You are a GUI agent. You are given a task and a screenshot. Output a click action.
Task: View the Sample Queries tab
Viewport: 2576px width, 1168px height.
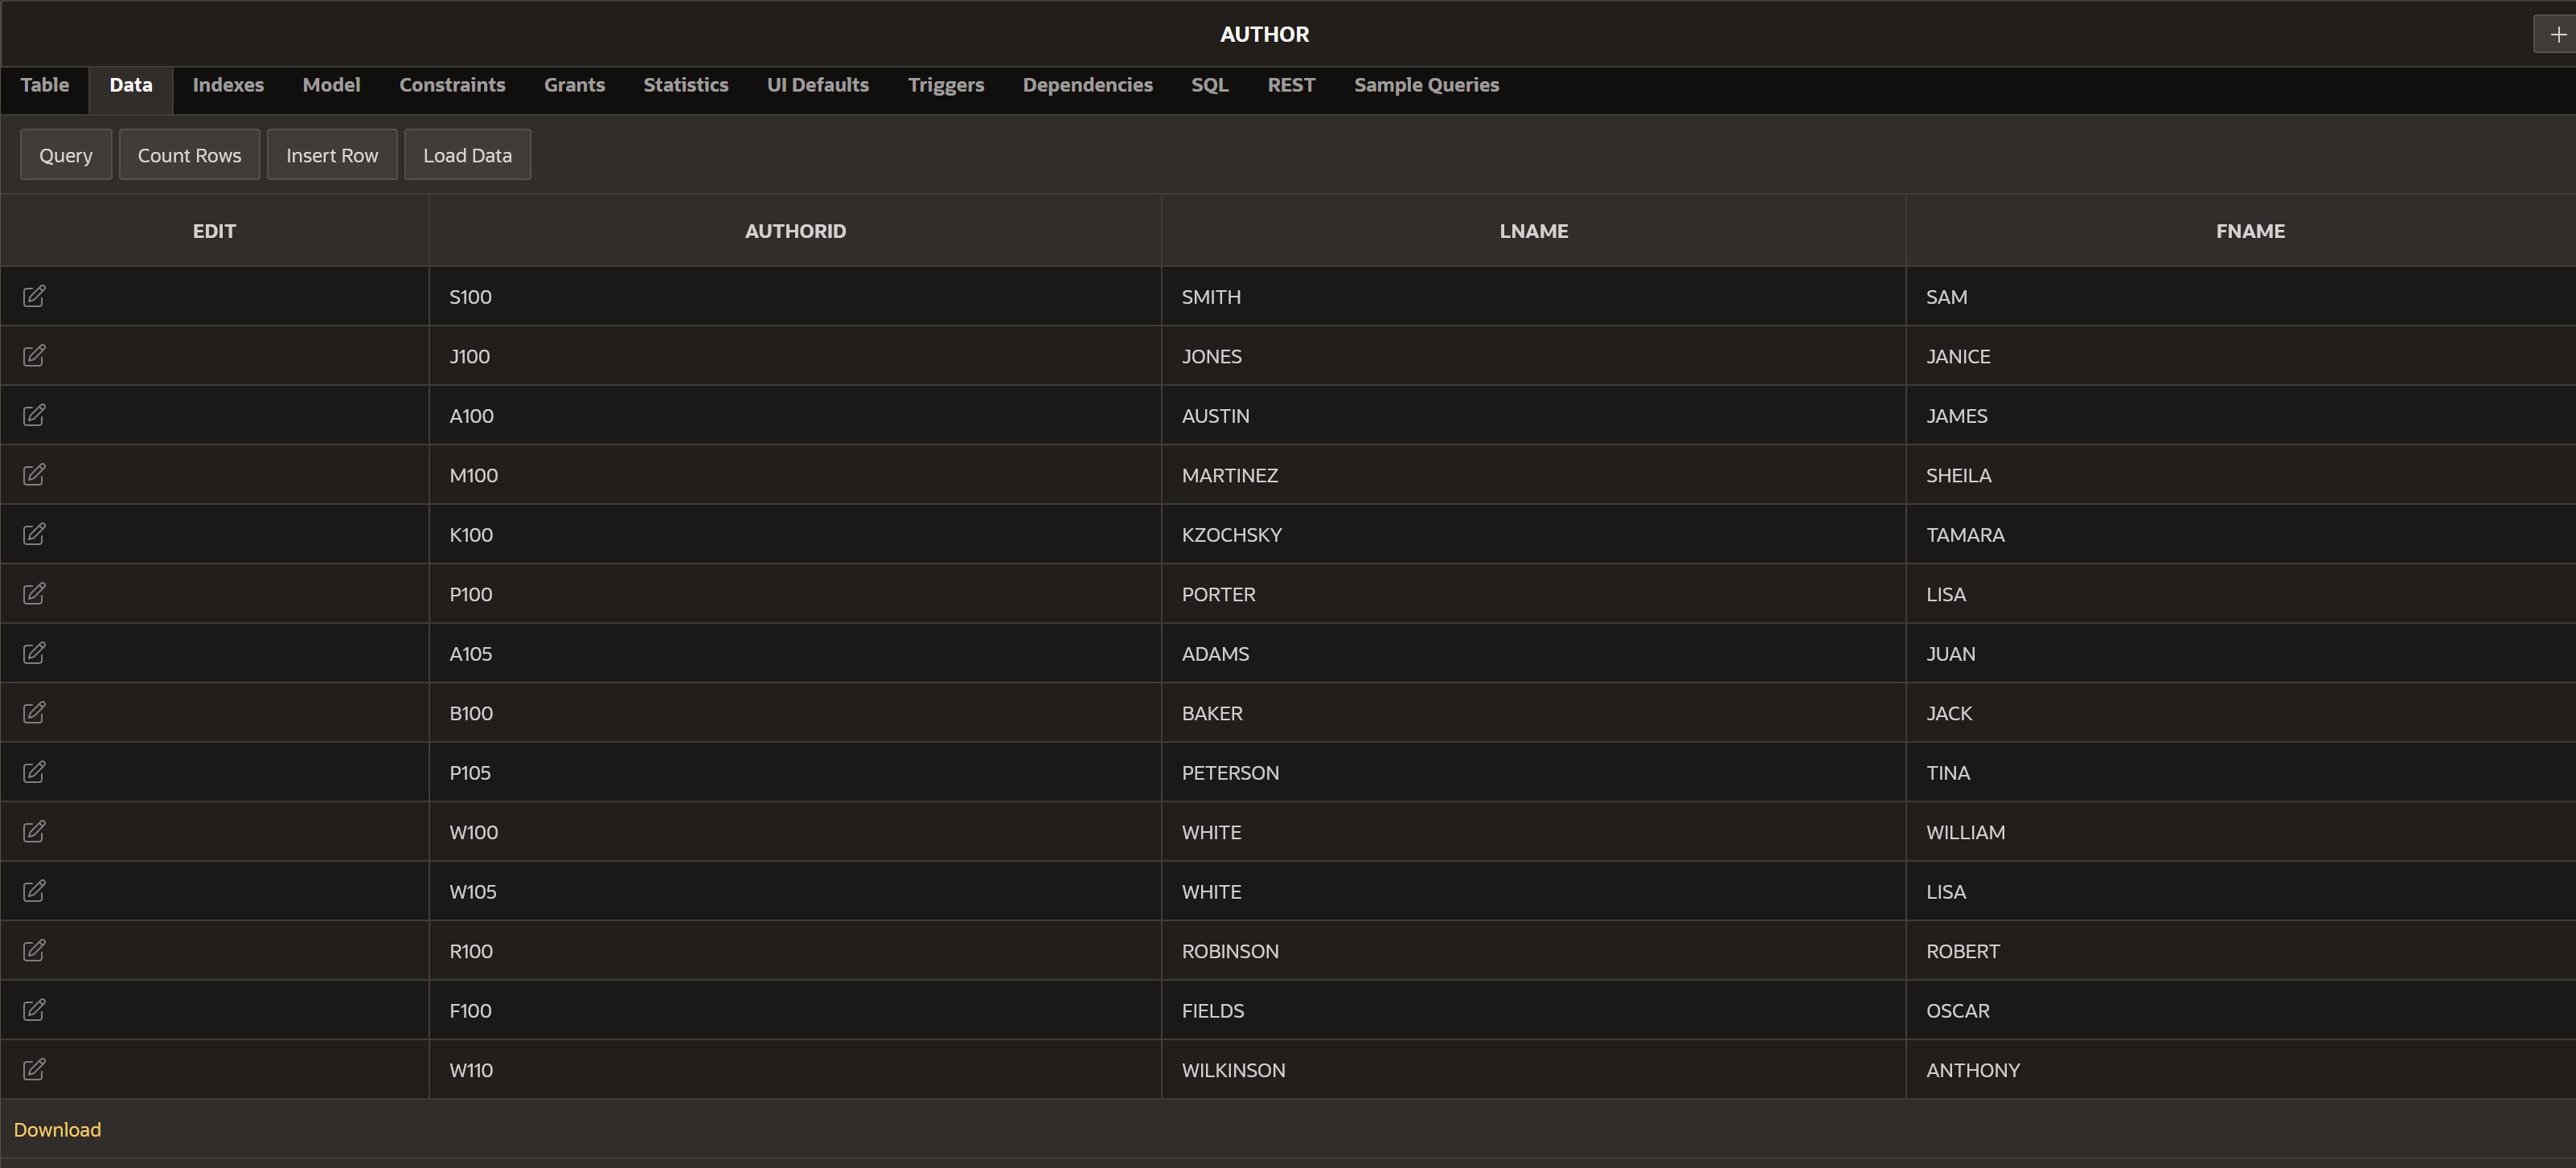pyautogui.click(x=1426, y=85)
